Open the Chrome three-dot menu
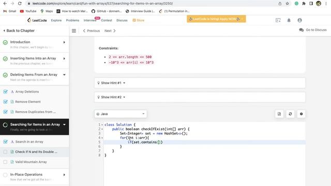The width and height of the screenshot is (331, 186). tap(326, 4)
